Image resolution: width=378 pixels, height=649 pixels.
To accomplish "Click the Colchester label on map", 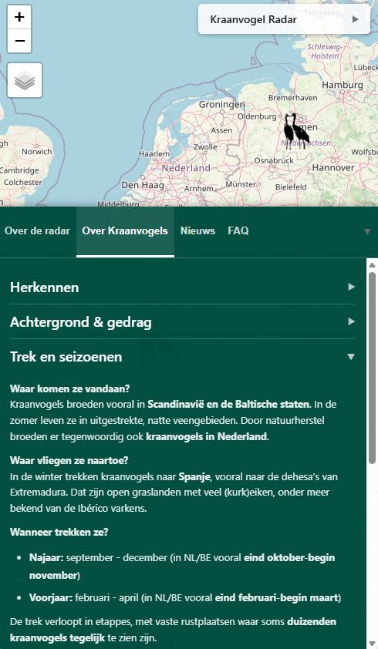I will pos(23,183).
